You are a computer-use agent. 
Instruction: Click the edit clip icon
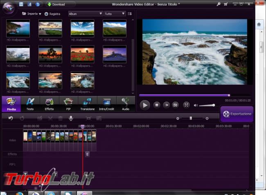click(40, 118)
